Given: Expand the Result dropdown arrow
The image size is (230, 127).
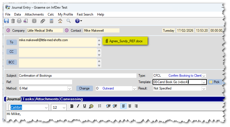Looking at the screenshot, I should click(x=204, y=89).
